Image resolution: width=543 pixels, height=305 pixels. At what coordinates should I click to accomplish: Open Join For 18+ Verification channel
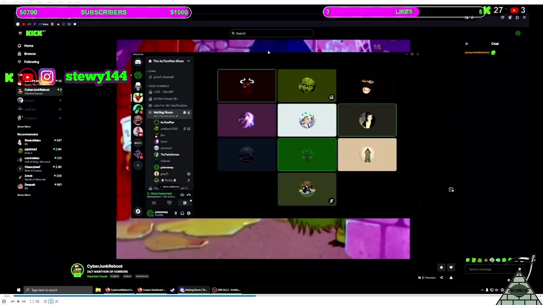pyautogui.click(x=170, y=105)
